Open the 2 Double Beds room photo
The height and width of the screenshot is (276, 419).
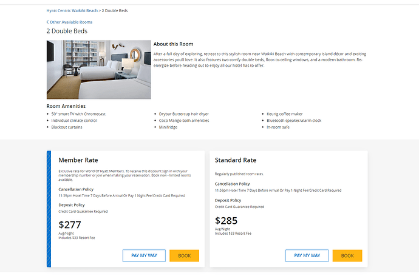click(98, 70)
